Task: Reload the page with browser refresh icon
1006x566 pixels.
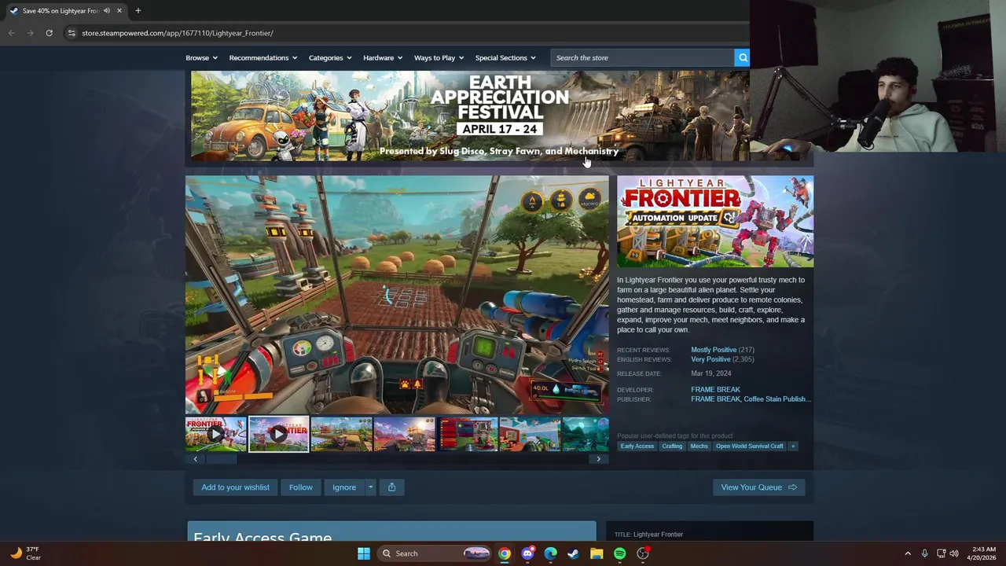Action: point(49,33)
